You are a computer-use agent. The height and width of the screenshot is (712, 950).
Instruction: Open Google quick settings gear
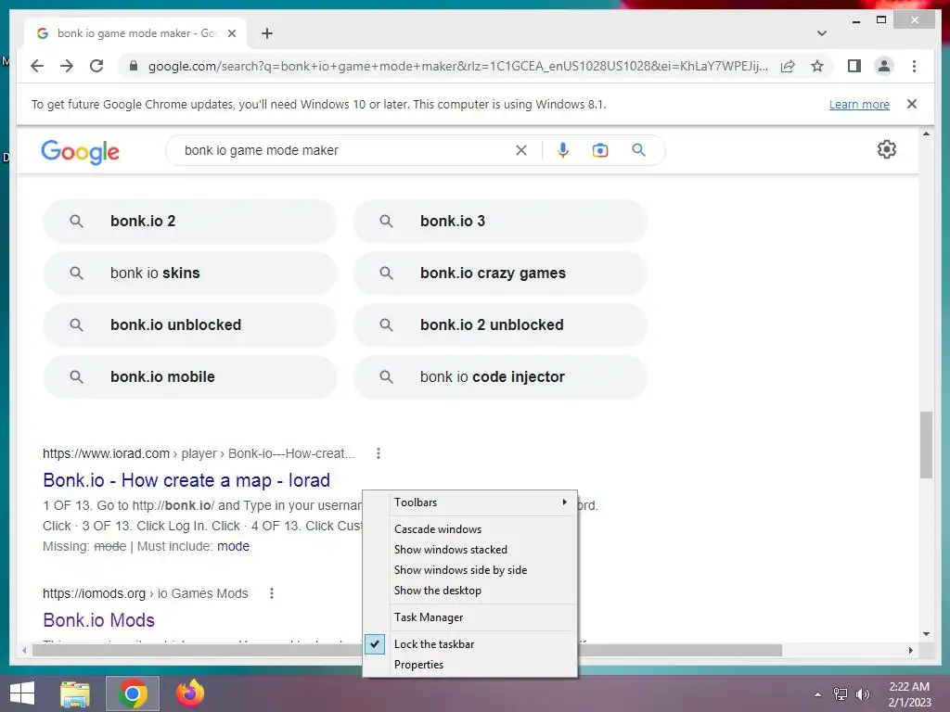click(886, 149)
